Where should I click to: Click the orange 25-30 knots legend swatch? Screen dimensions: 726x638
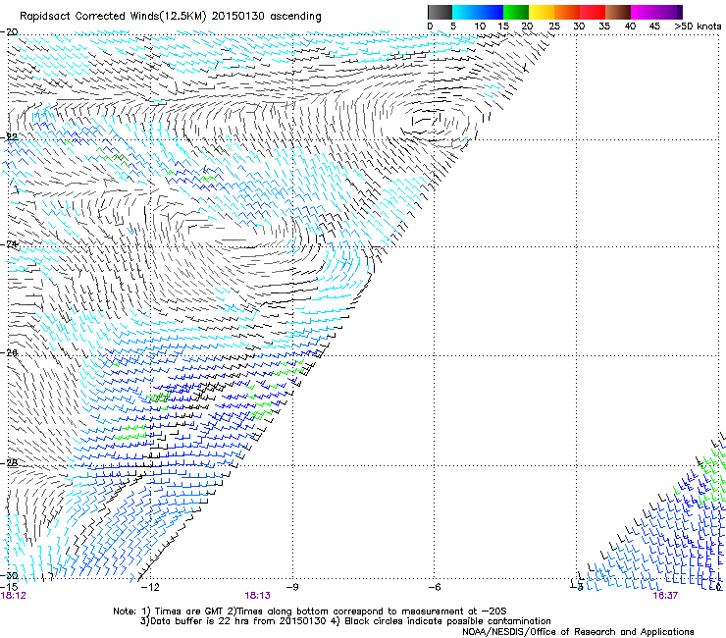pyautogui.click(x=567, y=12)
